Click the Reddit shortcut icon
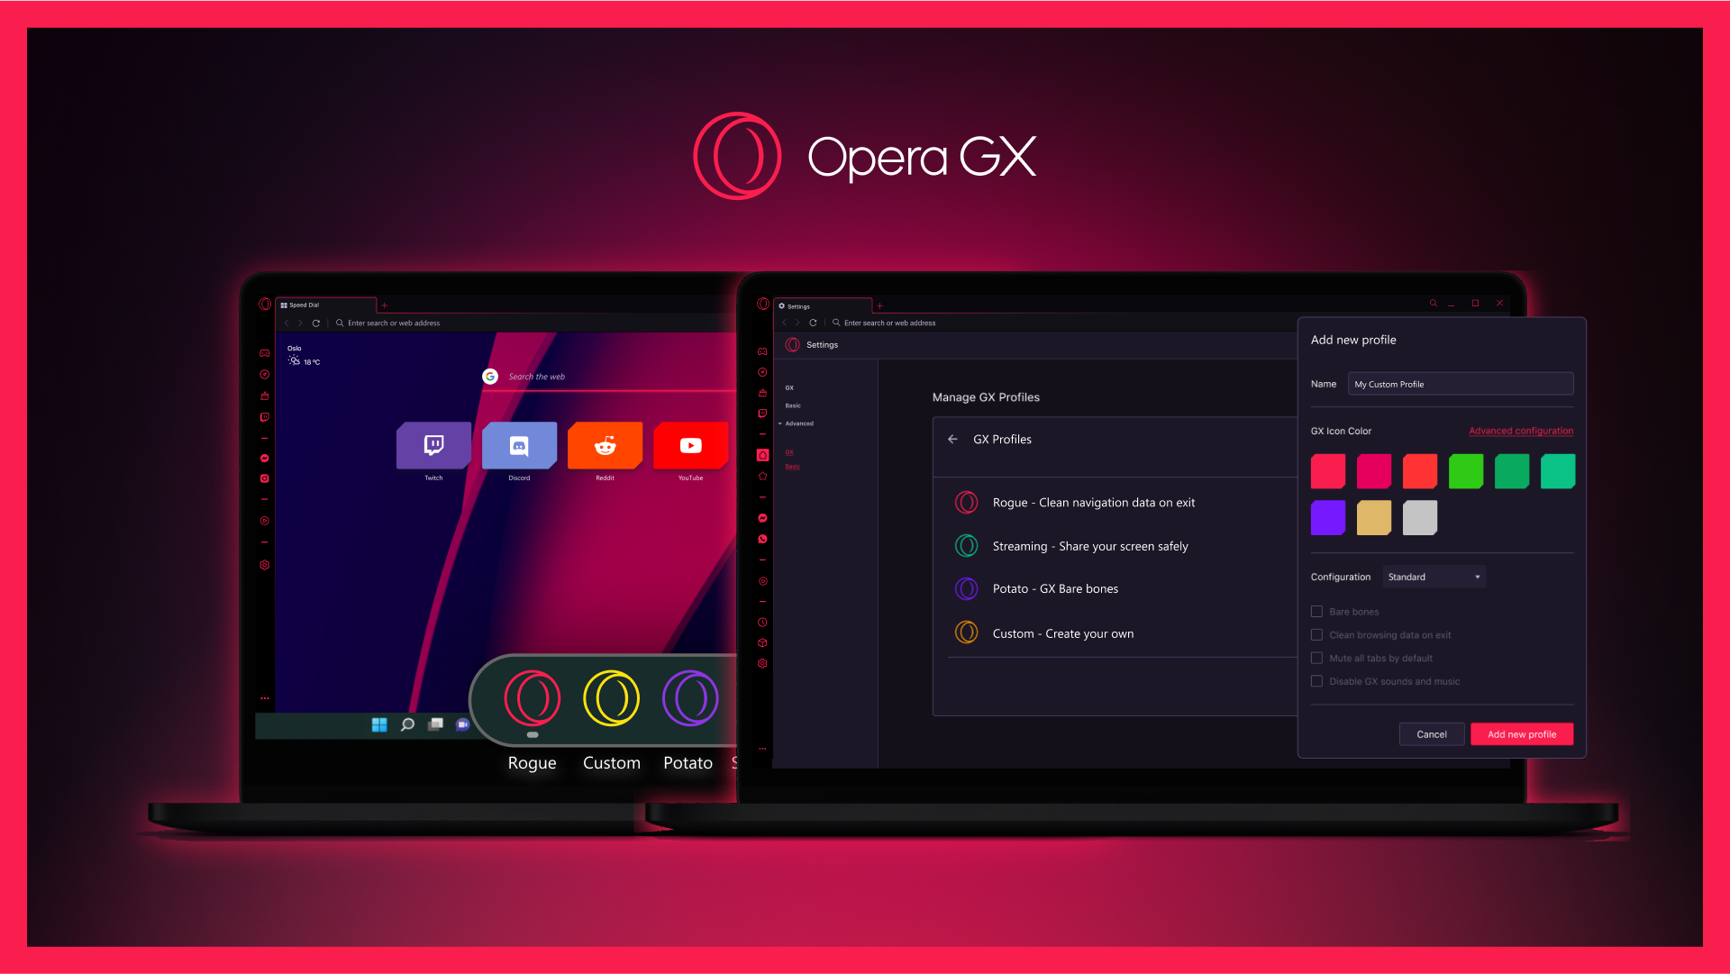 click(603, 445)
